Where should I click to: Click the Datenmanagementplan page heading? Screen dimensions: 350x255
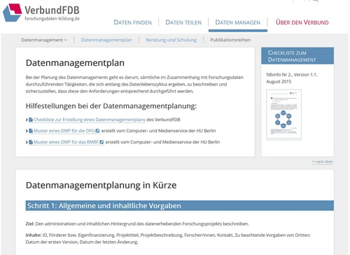(75, 63)
